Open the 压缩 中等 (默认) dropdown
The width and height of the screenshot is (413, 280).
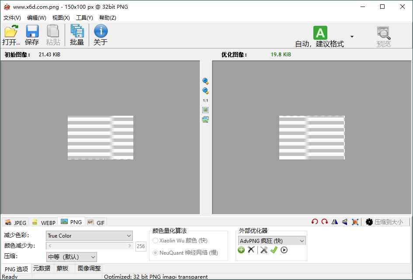[x=72, y=257]
